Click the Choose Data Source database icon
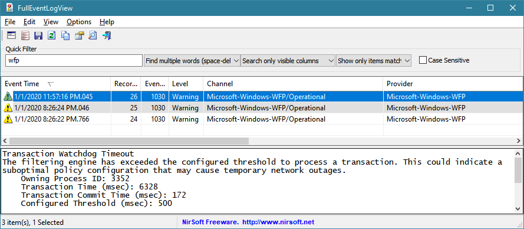 (25, 35)
